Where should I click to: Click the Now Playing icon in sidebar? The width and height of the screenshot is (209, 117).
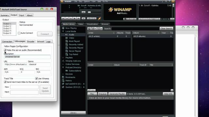coord(63,28)
